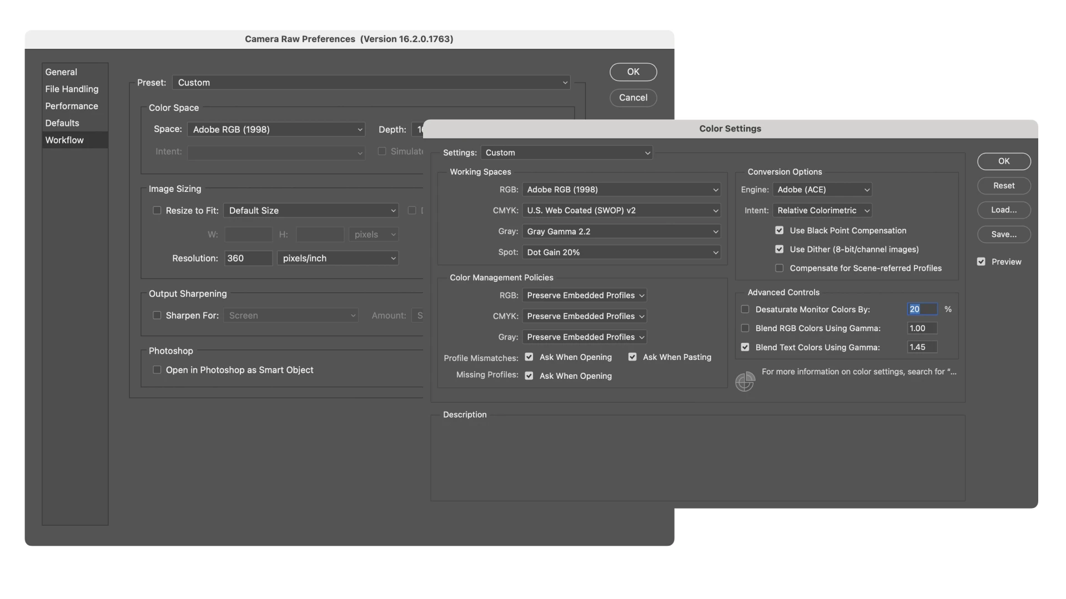Enable Sharpen For checkbox
1066x599 pixels.
click(x=157, y=316)
